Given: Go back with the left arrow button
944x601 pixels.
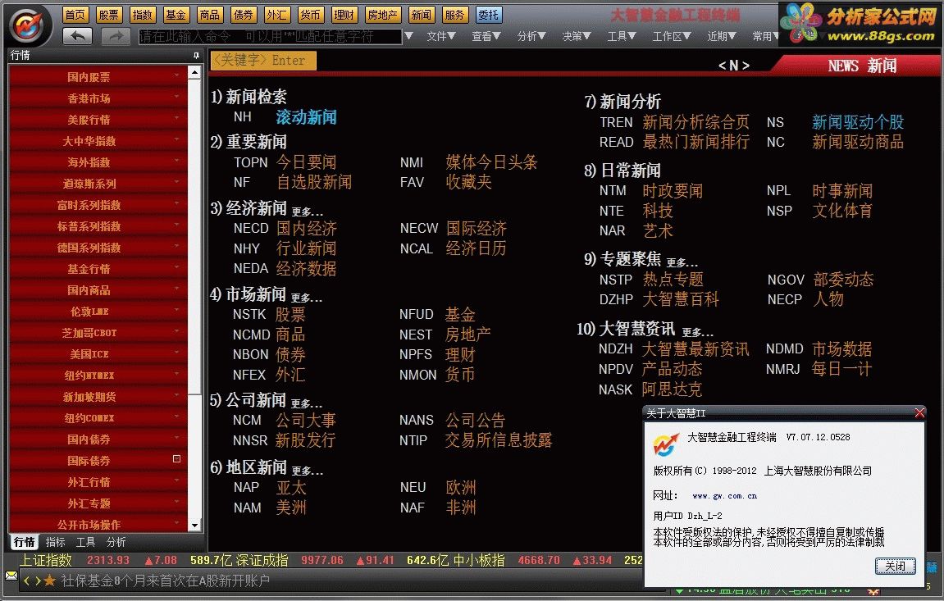Looking at the screenshot, I should [78, 36].
